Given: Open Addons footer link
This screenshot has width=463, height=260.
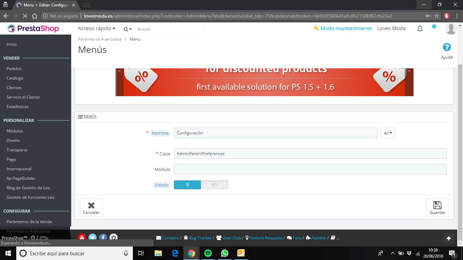Looking at the screenshot, I should click(316, 238).
